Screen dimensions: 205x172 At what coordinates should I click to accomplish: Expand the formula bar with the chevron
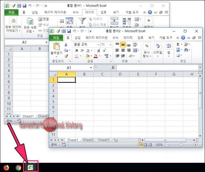point(200,67)
